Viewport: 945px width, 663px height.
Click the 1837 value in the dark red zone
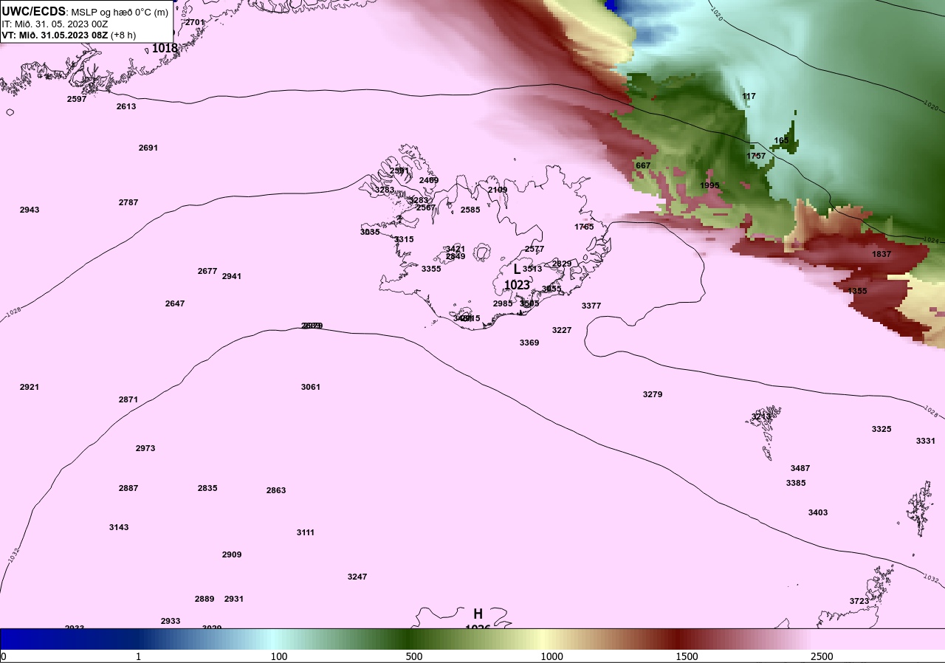[x=882, y=254]
